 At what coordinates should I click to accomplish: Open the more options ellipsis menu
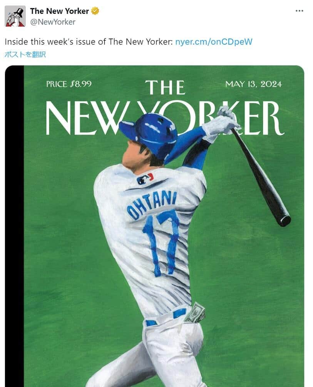pyautogui.click(x=299, y=11)
